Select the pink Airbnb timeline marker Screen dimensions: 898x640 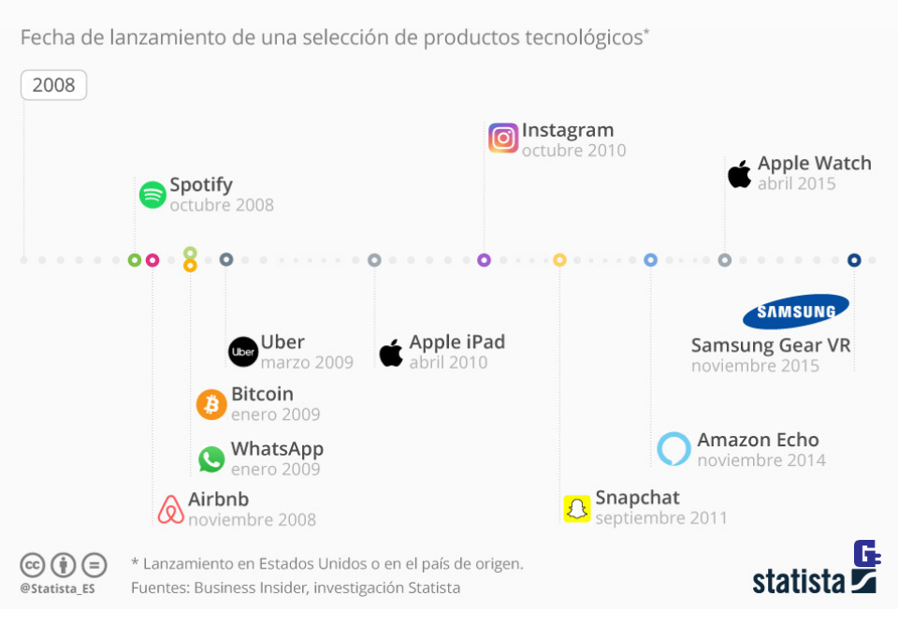(152, 260)
